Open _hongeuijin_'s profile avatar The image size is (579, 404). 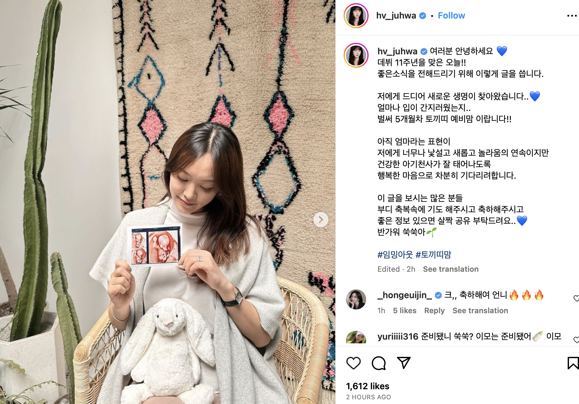pos(356,299)
